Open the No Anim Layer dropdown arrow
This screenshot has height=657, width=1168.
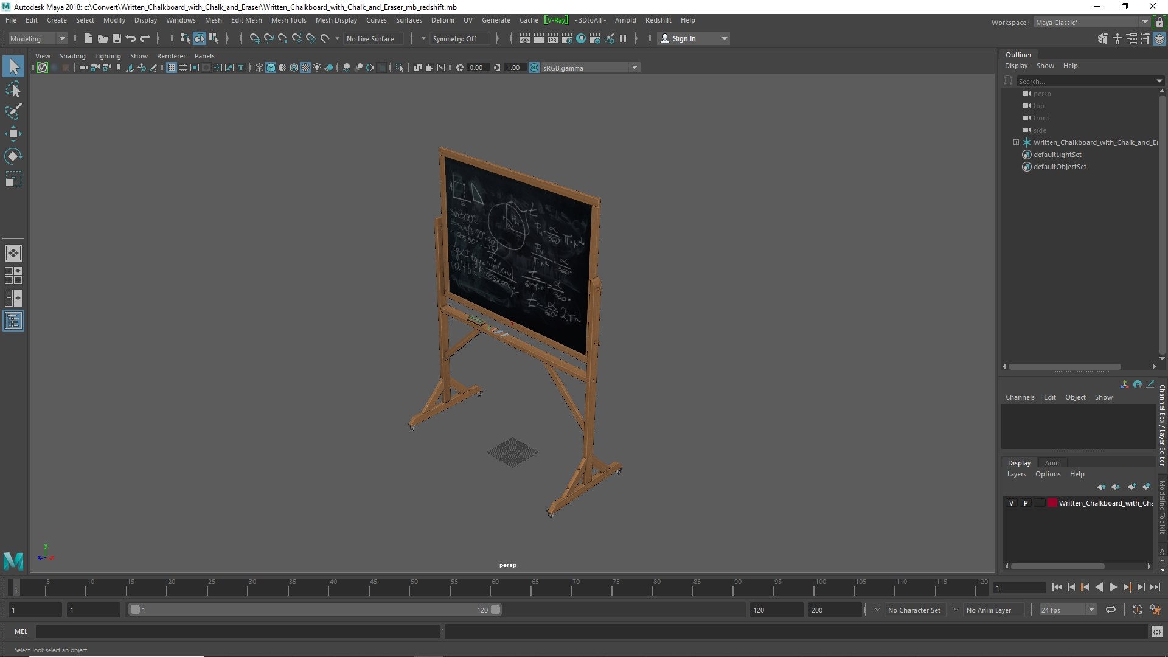tap(955, 610)
